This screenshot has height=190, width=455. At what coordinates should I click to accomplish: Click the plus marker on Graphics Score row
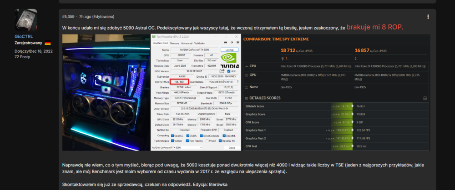353,114
